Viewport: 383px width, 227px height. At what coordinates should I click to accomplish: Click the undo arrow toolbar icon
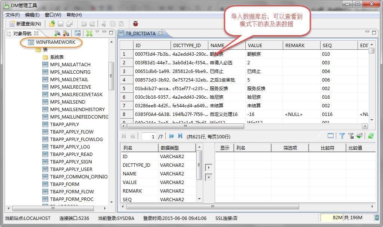click(84, 24)
